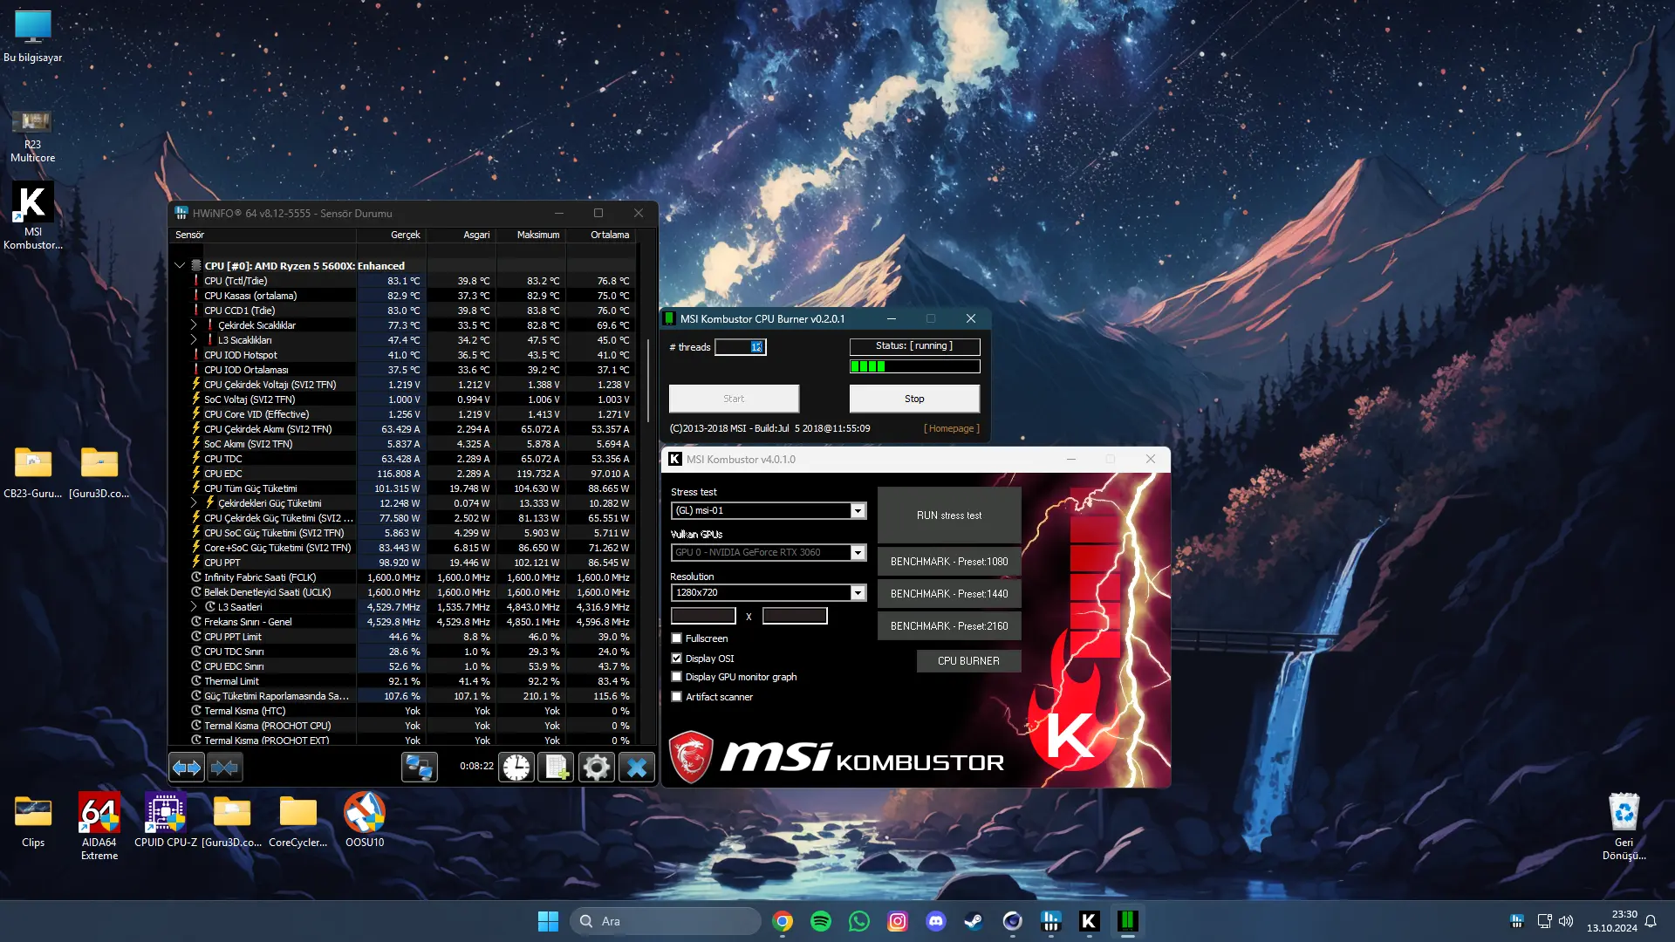Run BENCHMARK Preset:2160
This screenshot has width=1675, height=942.
pos(949,626)
